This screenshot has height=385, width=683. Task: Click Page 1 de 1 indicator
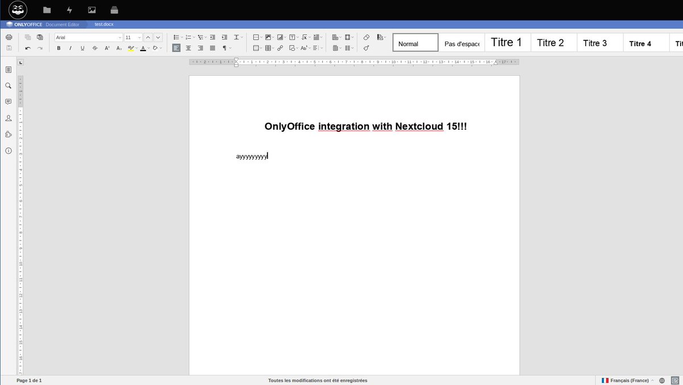(x=30, y=380)
